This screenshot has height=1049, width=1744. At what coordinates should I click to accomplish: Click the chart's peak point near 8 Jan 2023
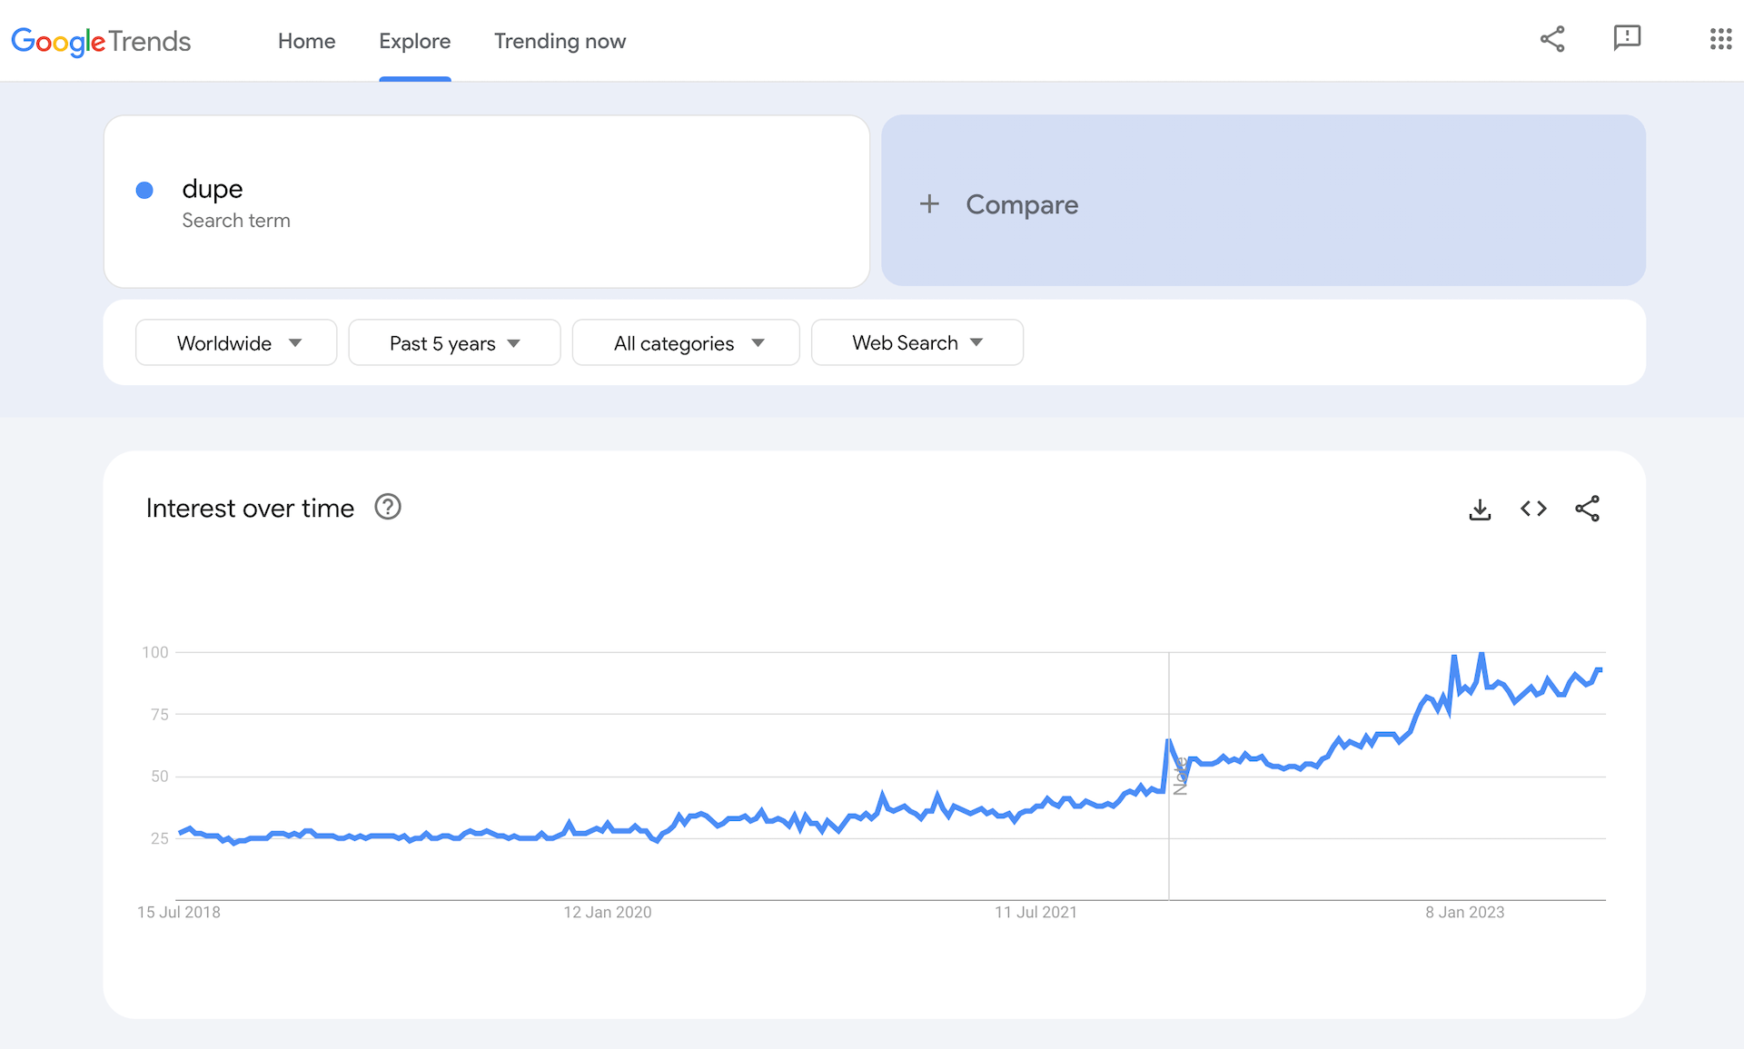(x=1481, y=654)
